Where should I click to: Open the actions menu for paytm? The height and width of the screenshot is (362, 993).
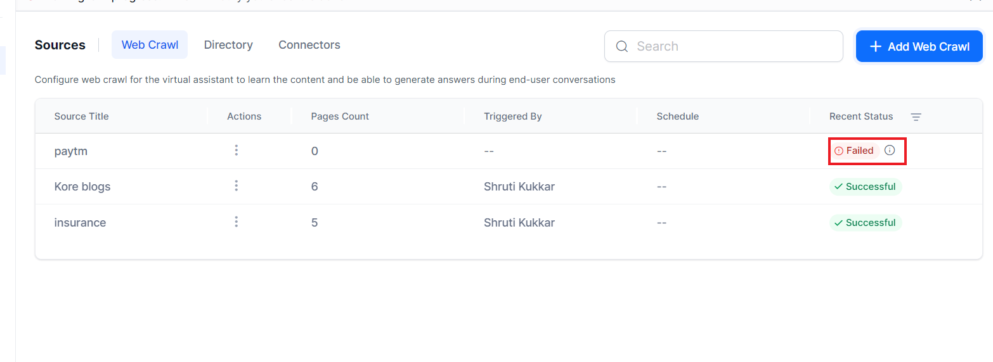point(236,151)
